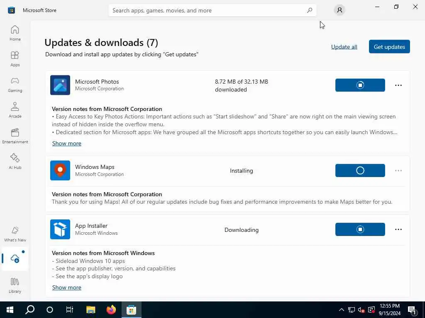The image size is (425, 318).
Task: Click the muted volume tray icon
Action: click(x=361, y=310)
